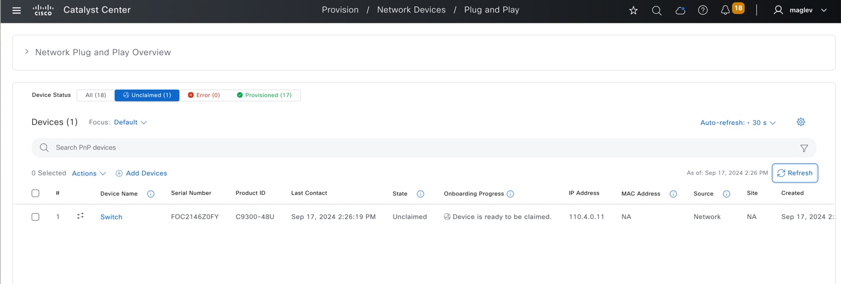841x284 pixels.
Task: Expand Network Plug and Play Overview
Action: point(27,52)
